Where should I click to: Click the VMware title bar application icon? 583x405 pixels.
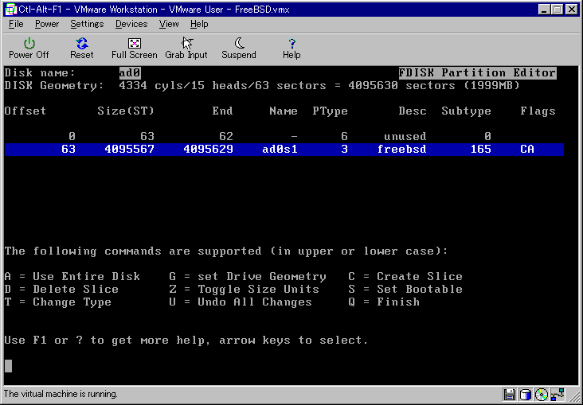(11, 10)
